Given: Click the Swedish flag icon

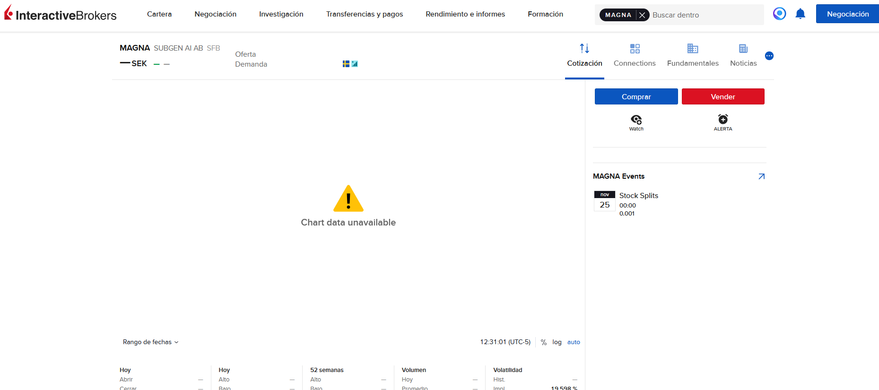Looking at the screenshot, I should click(x=346, y=64).
